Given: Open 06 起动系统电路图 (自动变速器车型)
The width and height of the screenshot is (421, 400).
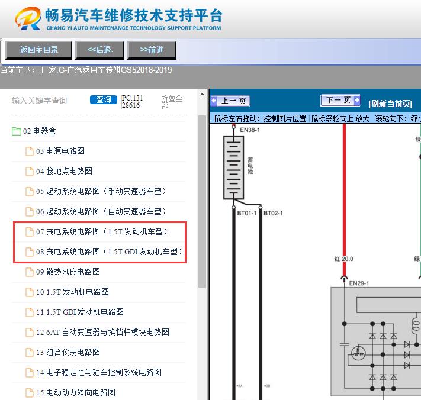Looking at the screenshot, I should 101,211.
